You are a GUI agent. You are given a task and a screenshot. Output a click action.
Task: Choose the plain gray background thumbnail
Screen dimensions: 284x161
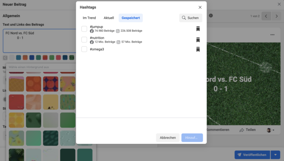pyautogui.click(x=50, y=120)
